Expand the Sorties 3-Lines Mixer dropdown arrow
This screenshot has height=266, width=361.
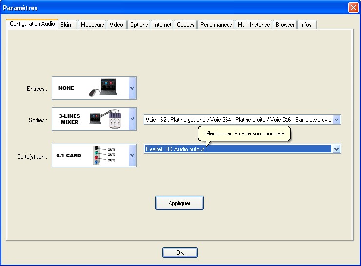[x=132, y=119]
